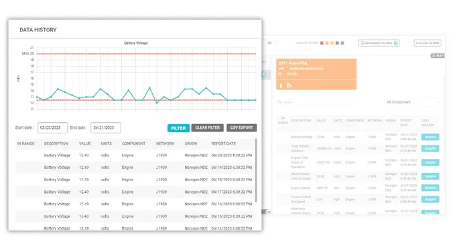
Task: Click the filter count badge in Advanced Filters
Action: point(396,43)
